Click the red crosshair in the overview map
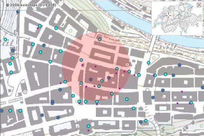The height and width of the screenshot is (136, 204). (x=168, y=16)
